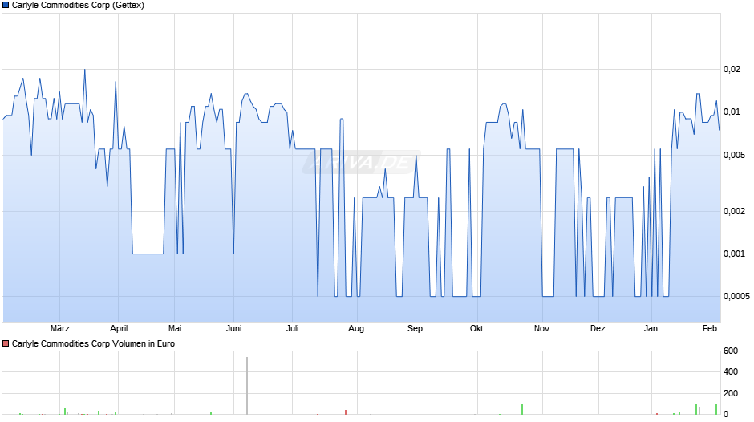
Task: Click the 'April' month label
Action: (119, 329)
